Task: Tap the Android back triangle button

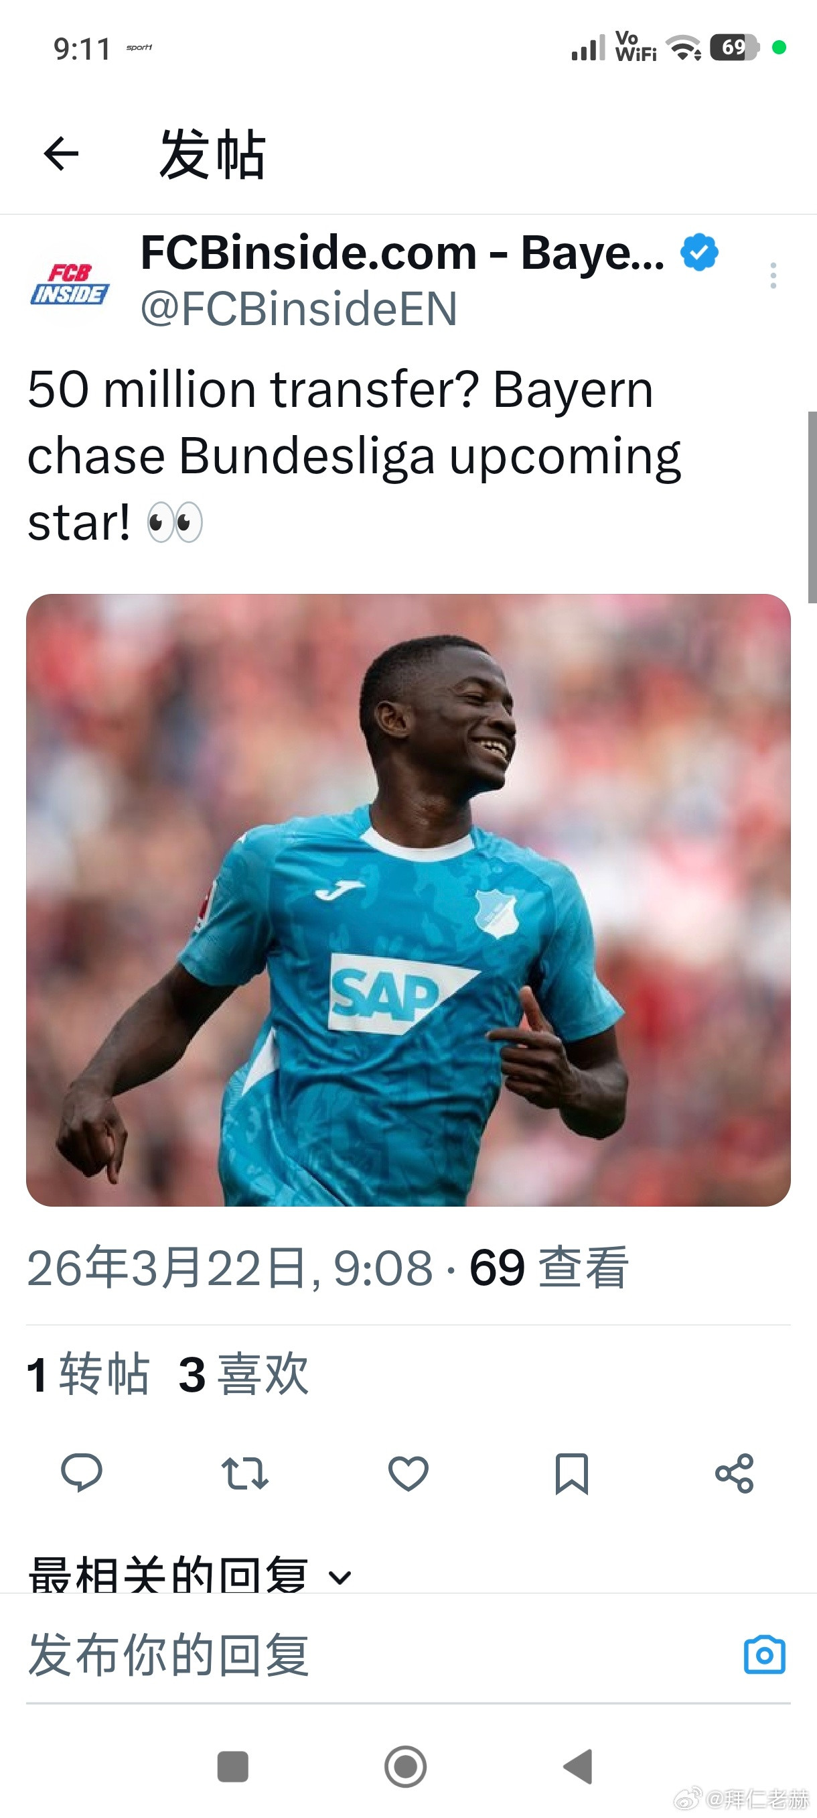Action: tap(578, 1766)
